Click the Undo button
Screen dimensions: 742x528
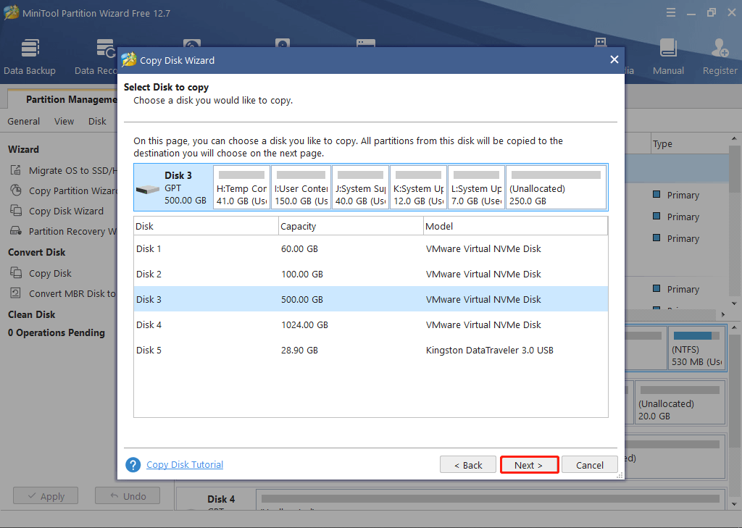(128, 496)
